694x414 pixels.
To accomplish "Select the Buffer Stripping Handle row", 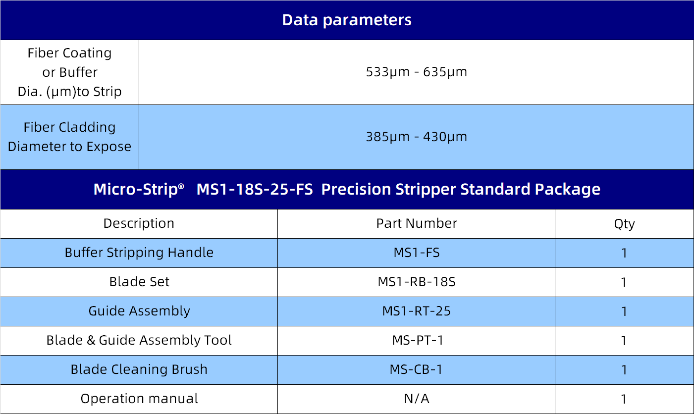I will [x=139, y=253].
